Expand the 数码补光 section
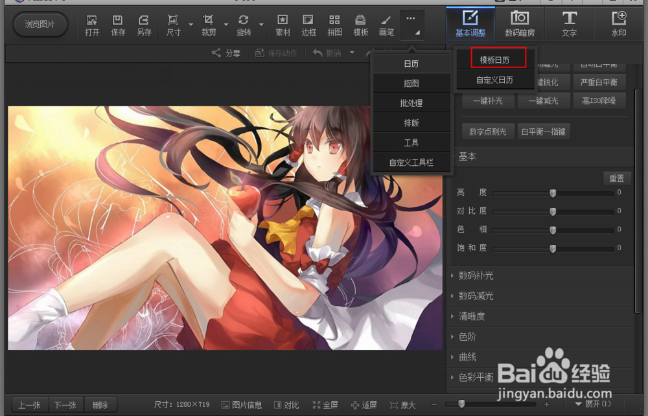 pos(540,275)
